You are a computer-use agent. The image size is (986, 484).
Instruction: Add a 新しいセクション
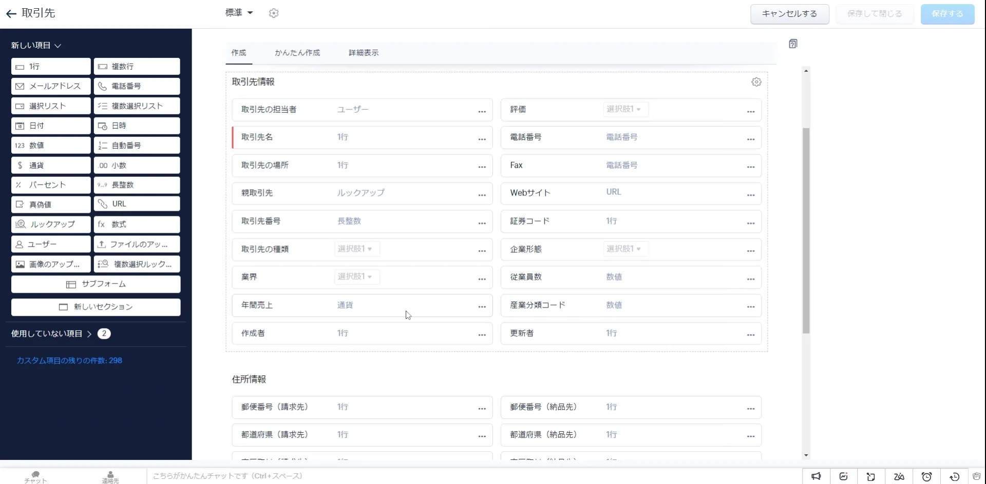coord(96,307)
